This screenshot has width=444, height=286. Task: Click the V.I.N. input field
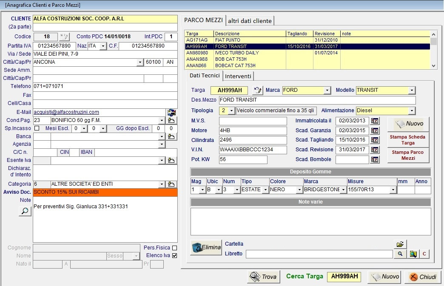coord(253,150)
